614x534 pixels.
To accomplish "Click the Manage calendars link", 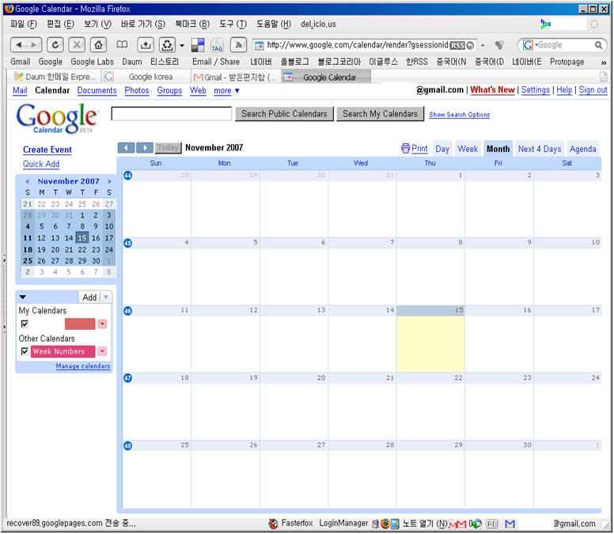I will [82, 366].
